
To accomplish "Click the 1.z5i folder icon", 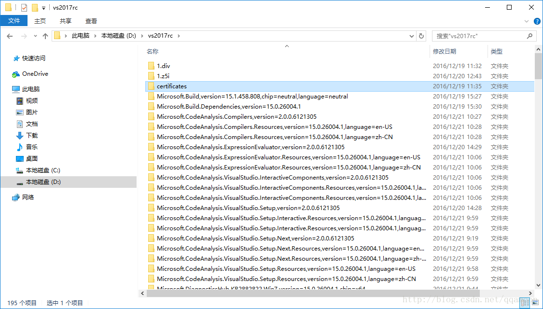I will 151,76.
